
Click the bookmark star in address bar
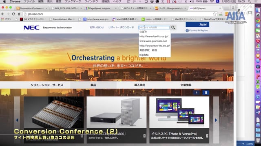215,14
